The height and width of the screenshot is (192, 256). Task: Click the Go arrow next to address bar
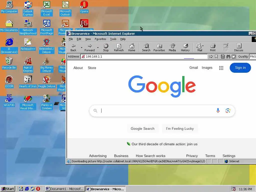pyautogui.click(x=211, y=56)
